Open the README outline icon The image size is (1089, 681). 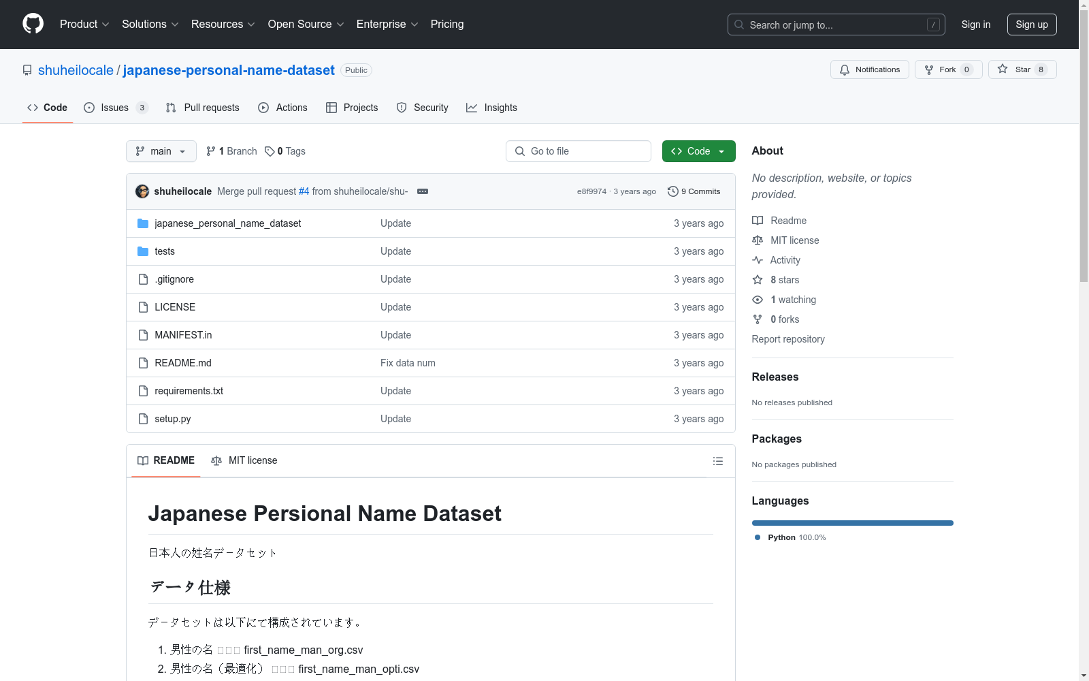pos(718,461)
